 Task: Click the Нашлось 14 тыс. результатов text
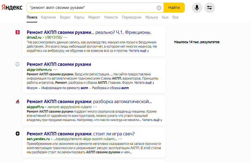(197, 42)
